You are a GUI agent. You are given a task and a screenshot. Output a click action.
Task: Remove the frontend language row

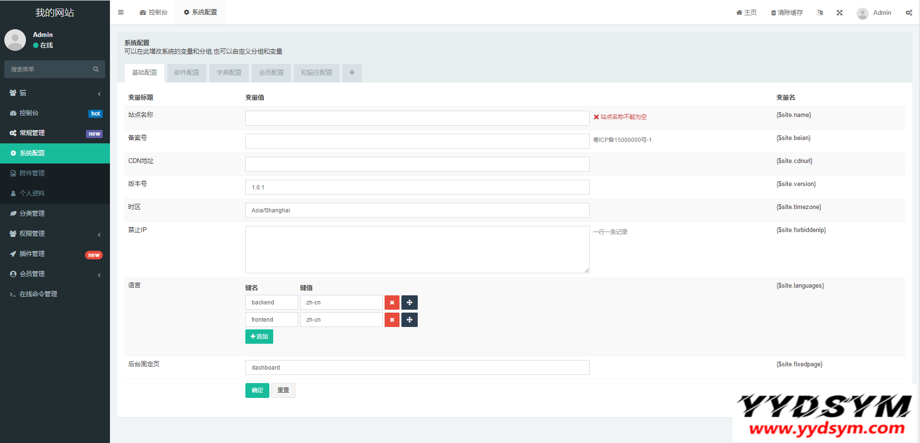(x=392, y=320)
